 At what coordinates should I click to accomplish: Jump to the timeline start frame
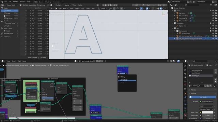pos(104,5)
